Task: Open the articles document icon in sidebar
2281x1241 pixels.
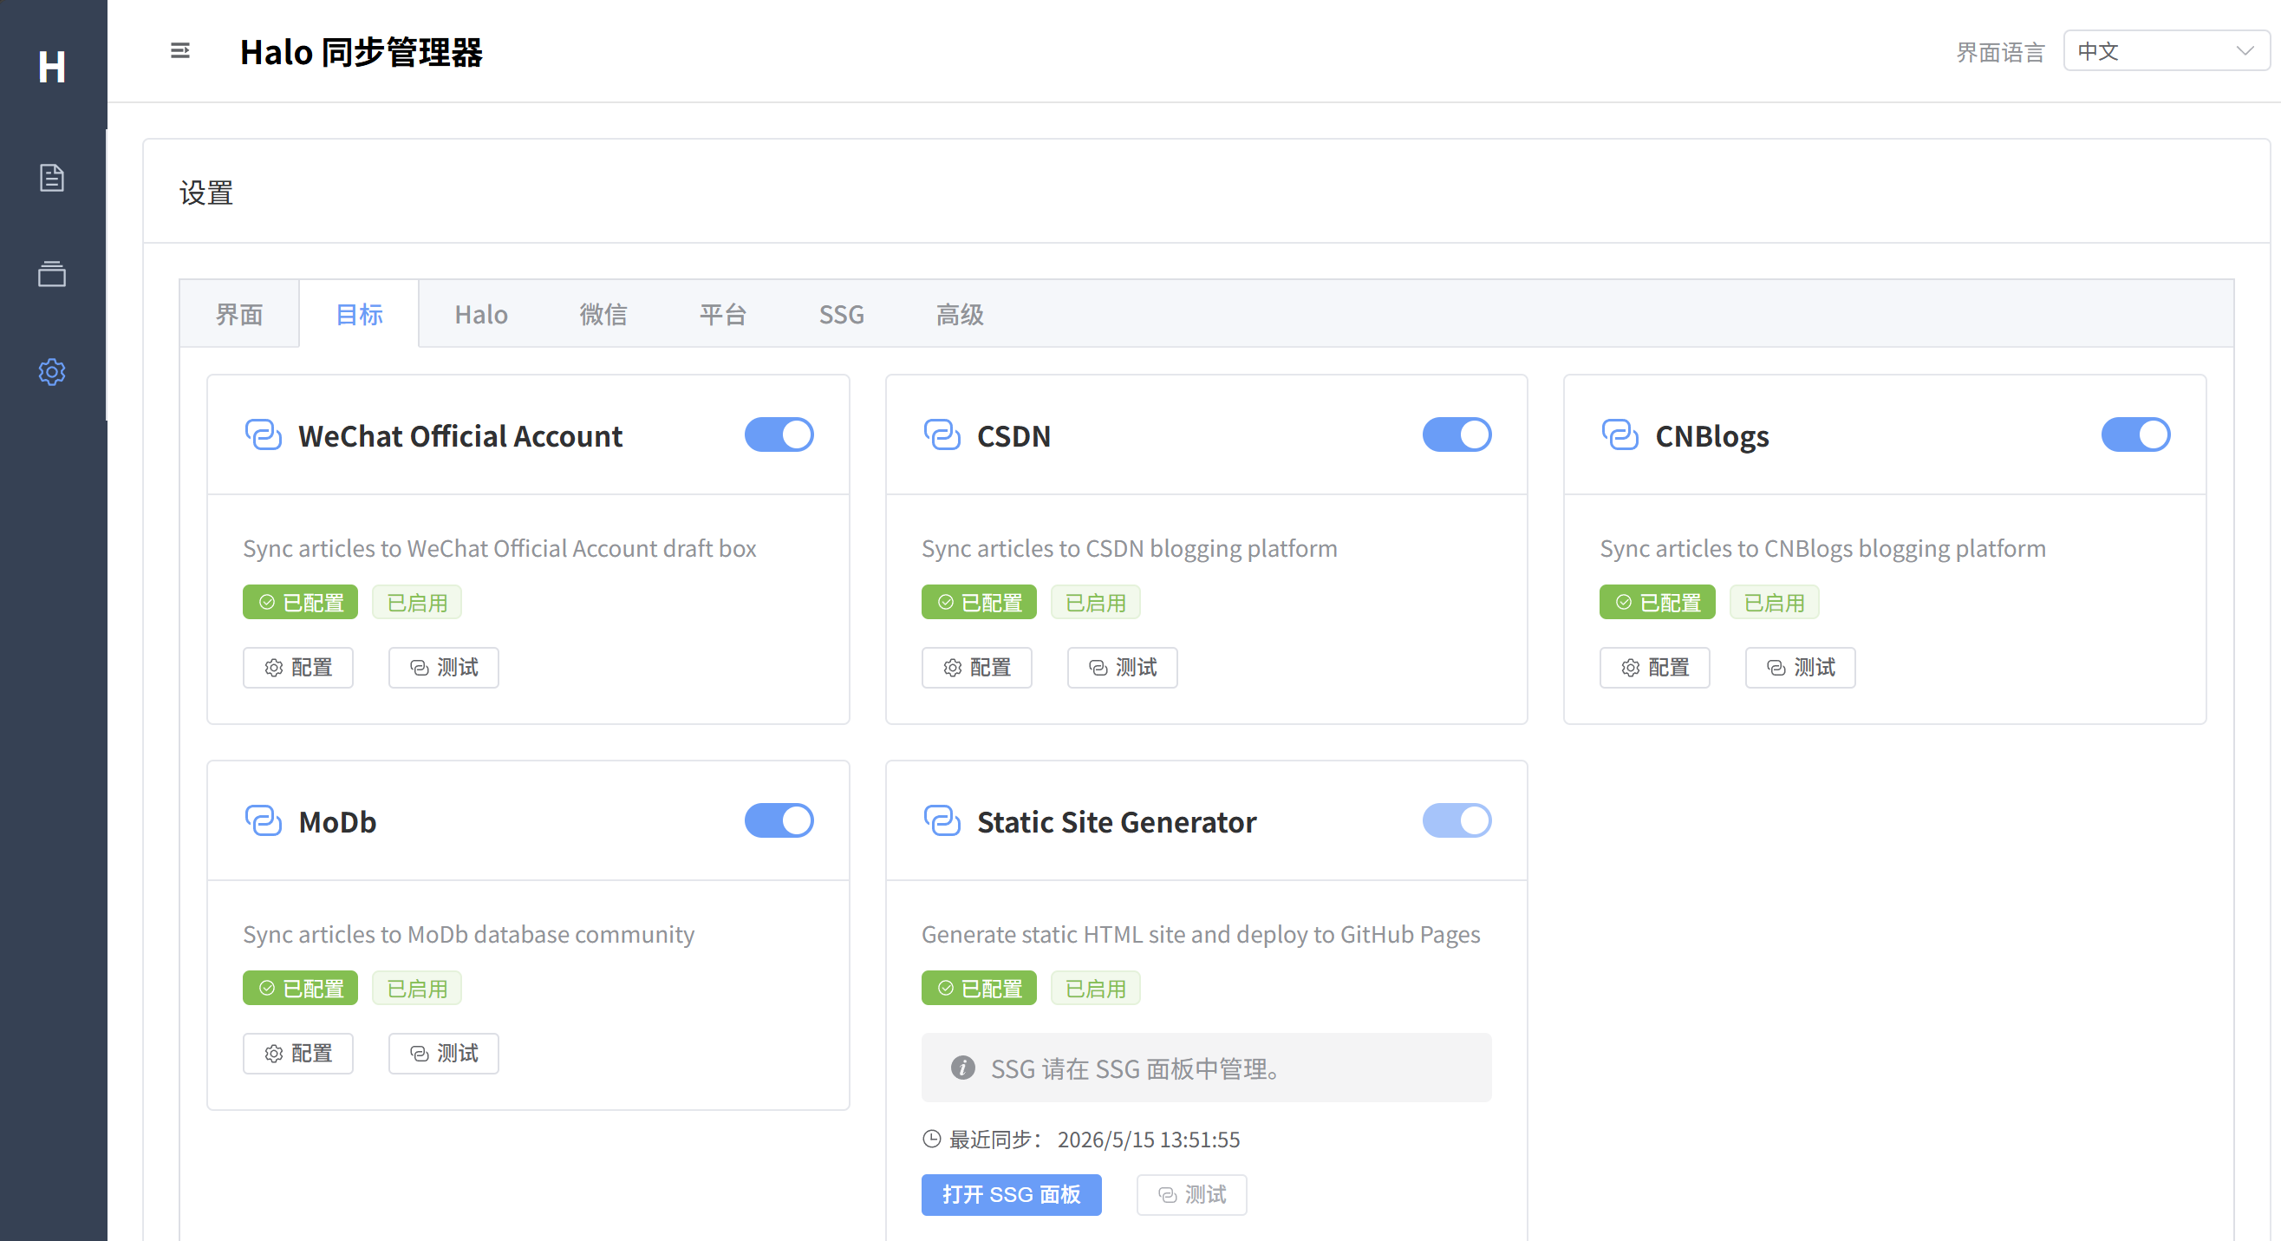Action: coord(52,178)
